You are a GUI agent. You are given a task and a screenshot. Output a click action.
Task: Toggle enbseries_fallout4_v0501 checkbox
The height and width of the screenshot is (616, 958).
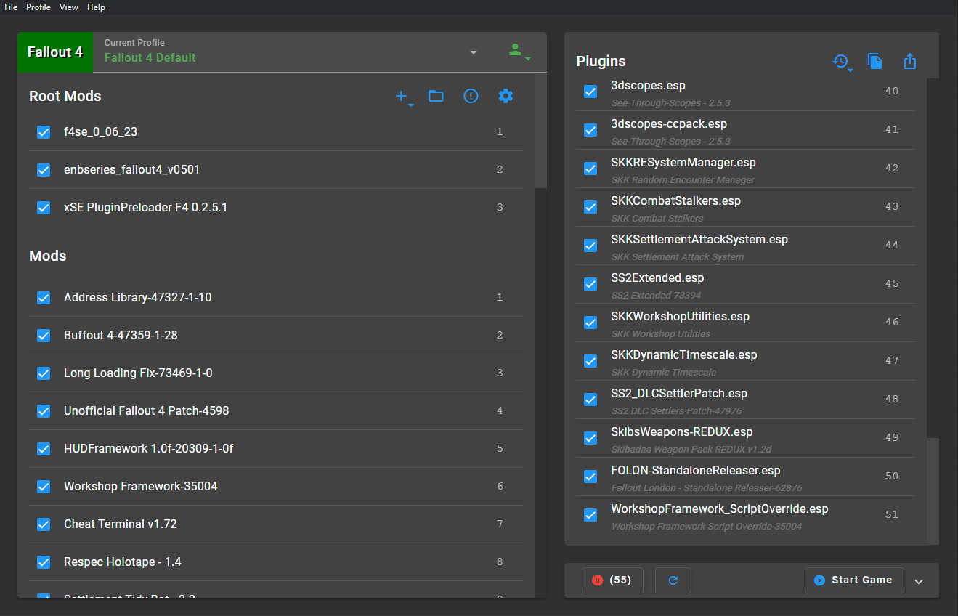(44, 170)
